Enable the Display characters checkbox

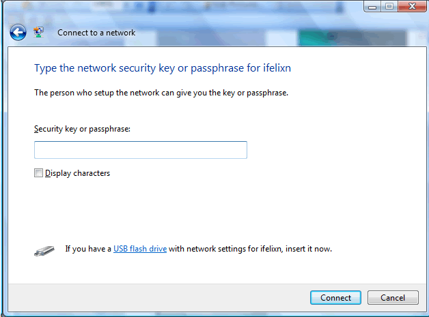[x=38, y=173]
